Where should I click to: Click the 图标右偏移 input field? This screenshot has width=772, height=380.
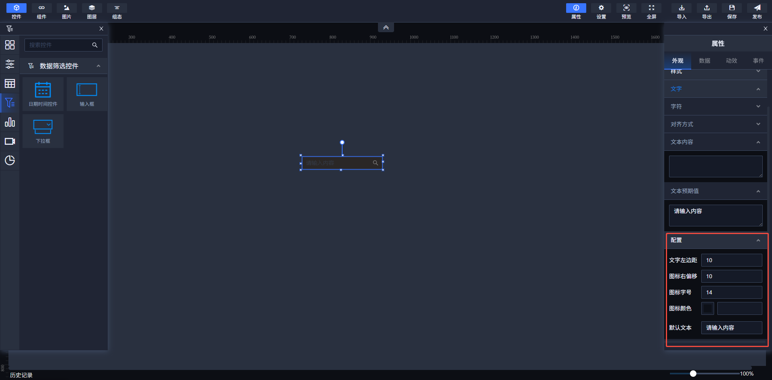pos(732,276)
